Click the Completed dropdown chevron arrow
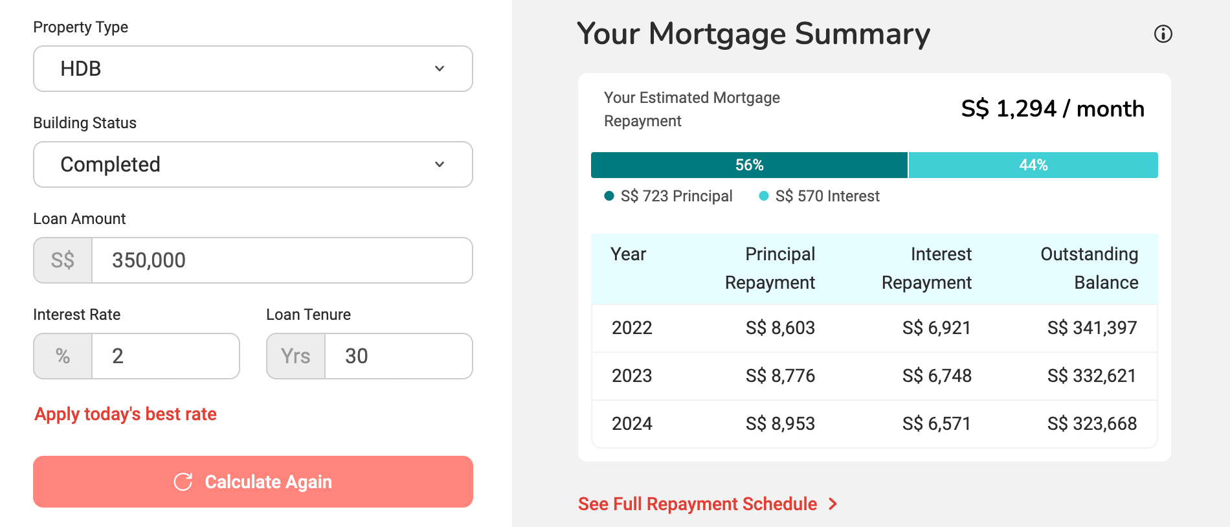 440,164
